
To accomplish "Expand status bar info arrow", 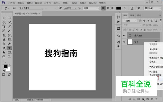I will click(50, 100).
